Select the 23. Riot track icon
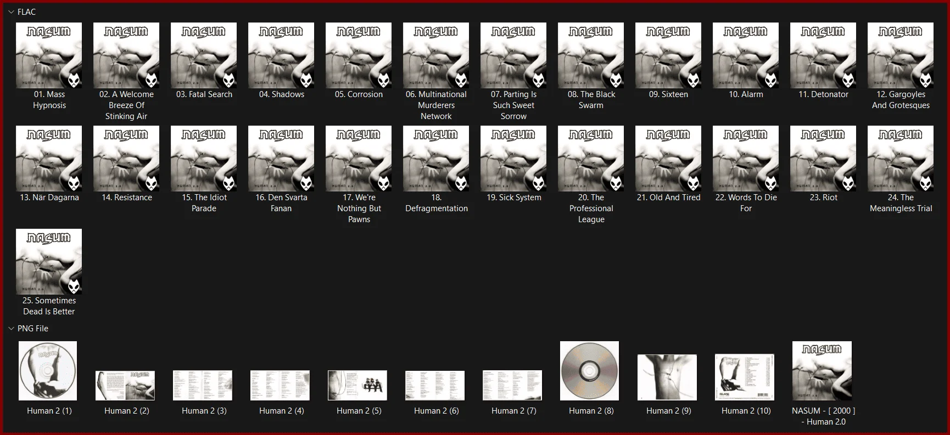Viewport: 950px width, 435px height. 823,159
